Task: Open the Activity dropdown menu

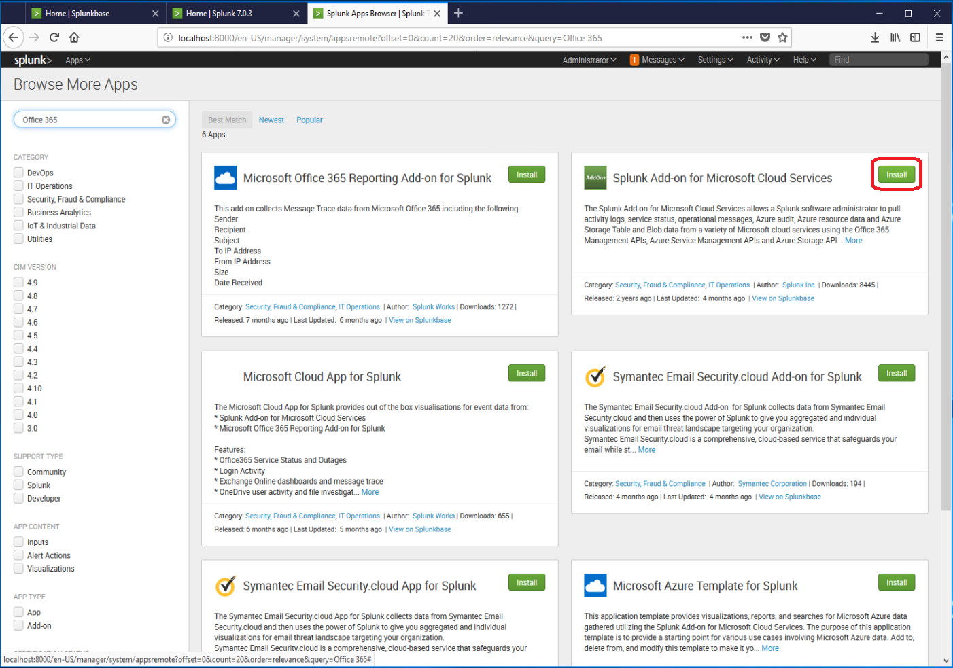Action: pyautogui.click(x=762, y=60)
